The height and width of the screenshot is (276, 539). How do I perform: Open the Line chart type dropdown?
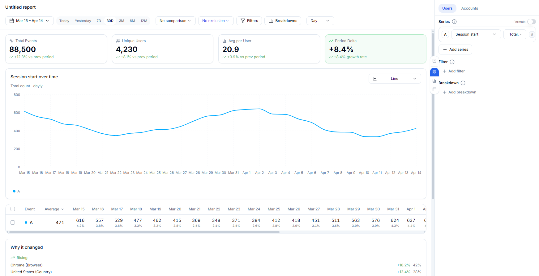pos(395,79)
